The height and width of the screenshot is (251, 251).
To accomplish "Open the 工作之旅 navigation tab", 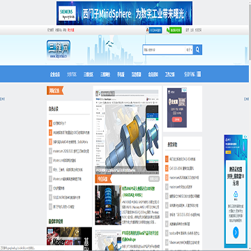I will 169,75.
